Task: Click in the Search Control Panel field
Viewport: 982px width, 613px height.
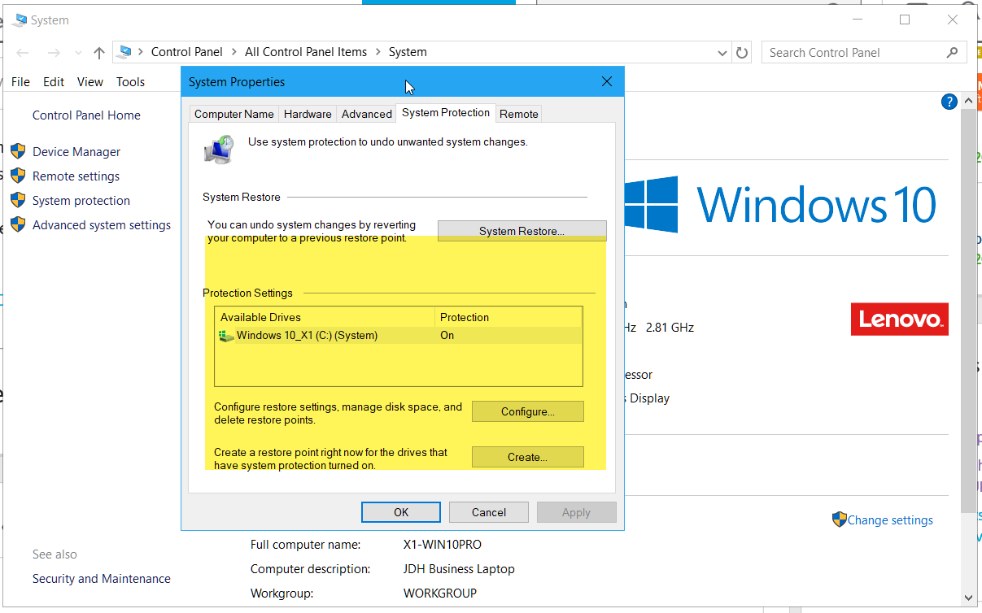Action: coord(854,53)
